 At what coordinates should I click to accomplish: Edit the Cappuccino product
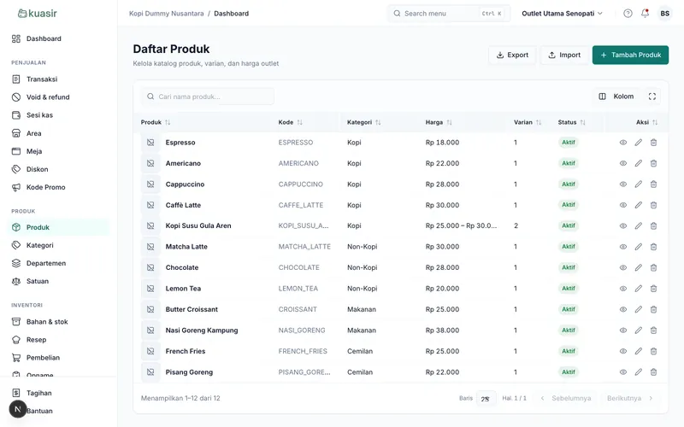tap(638, 184)
